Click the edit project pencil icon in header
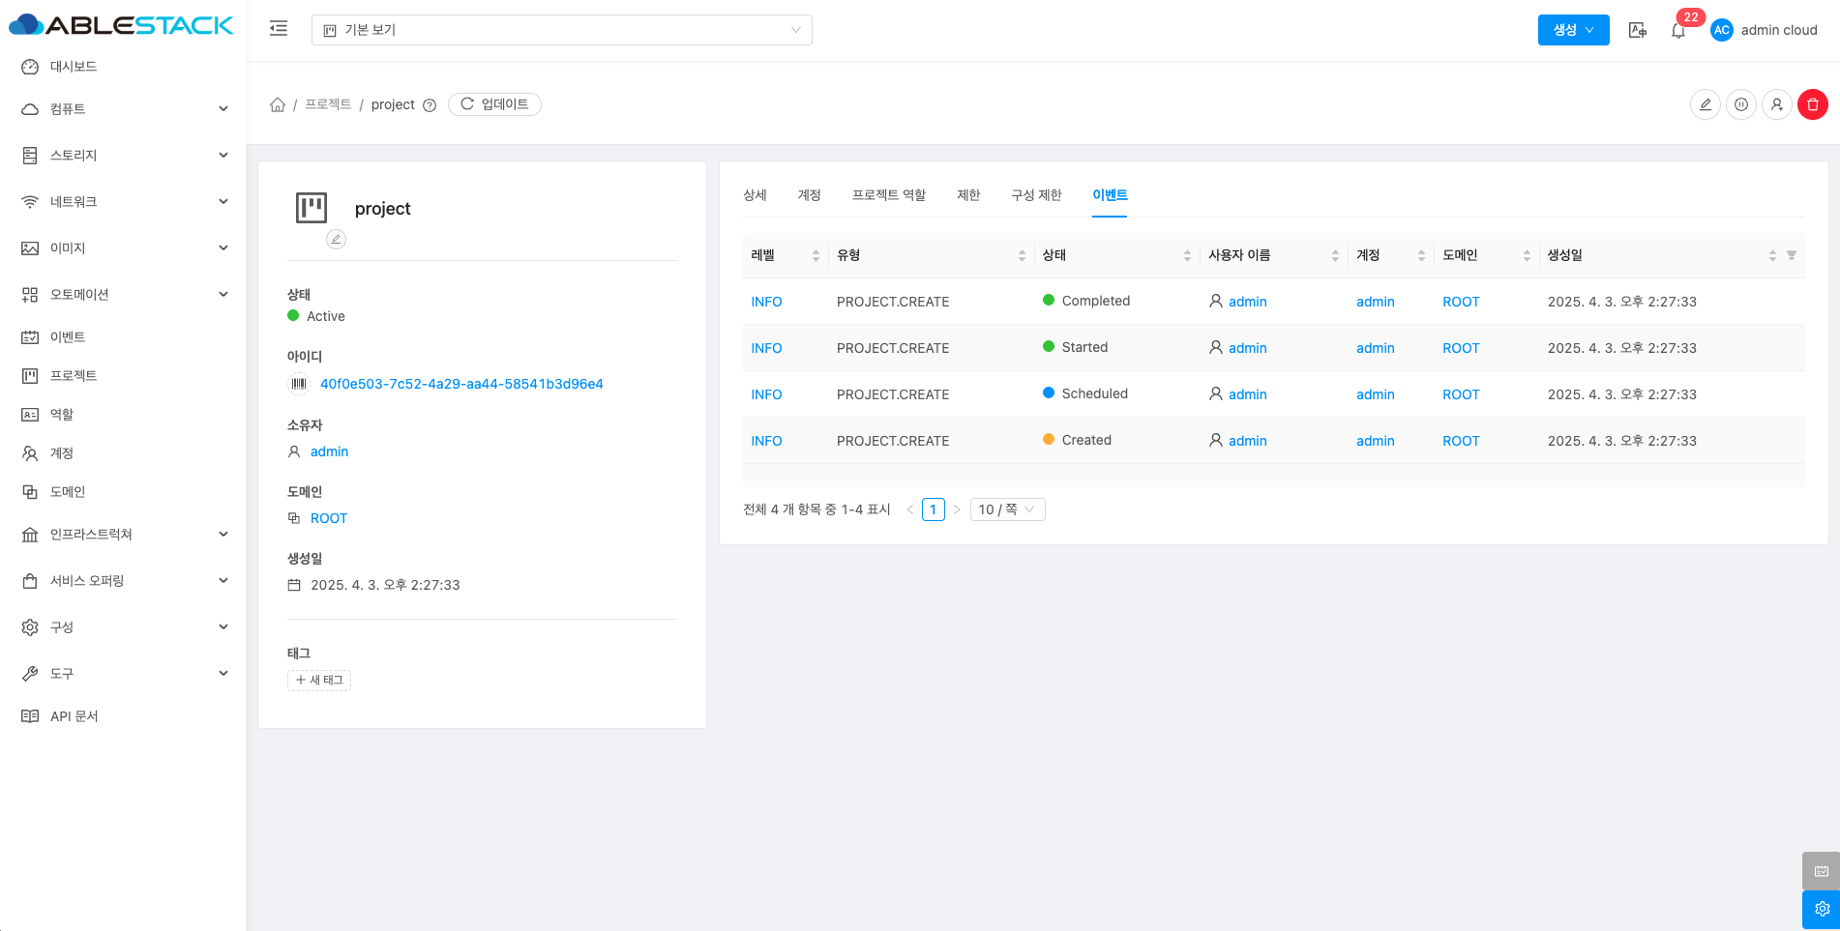The height and width of the screenshot is (931, 1840). point(1705,104)
